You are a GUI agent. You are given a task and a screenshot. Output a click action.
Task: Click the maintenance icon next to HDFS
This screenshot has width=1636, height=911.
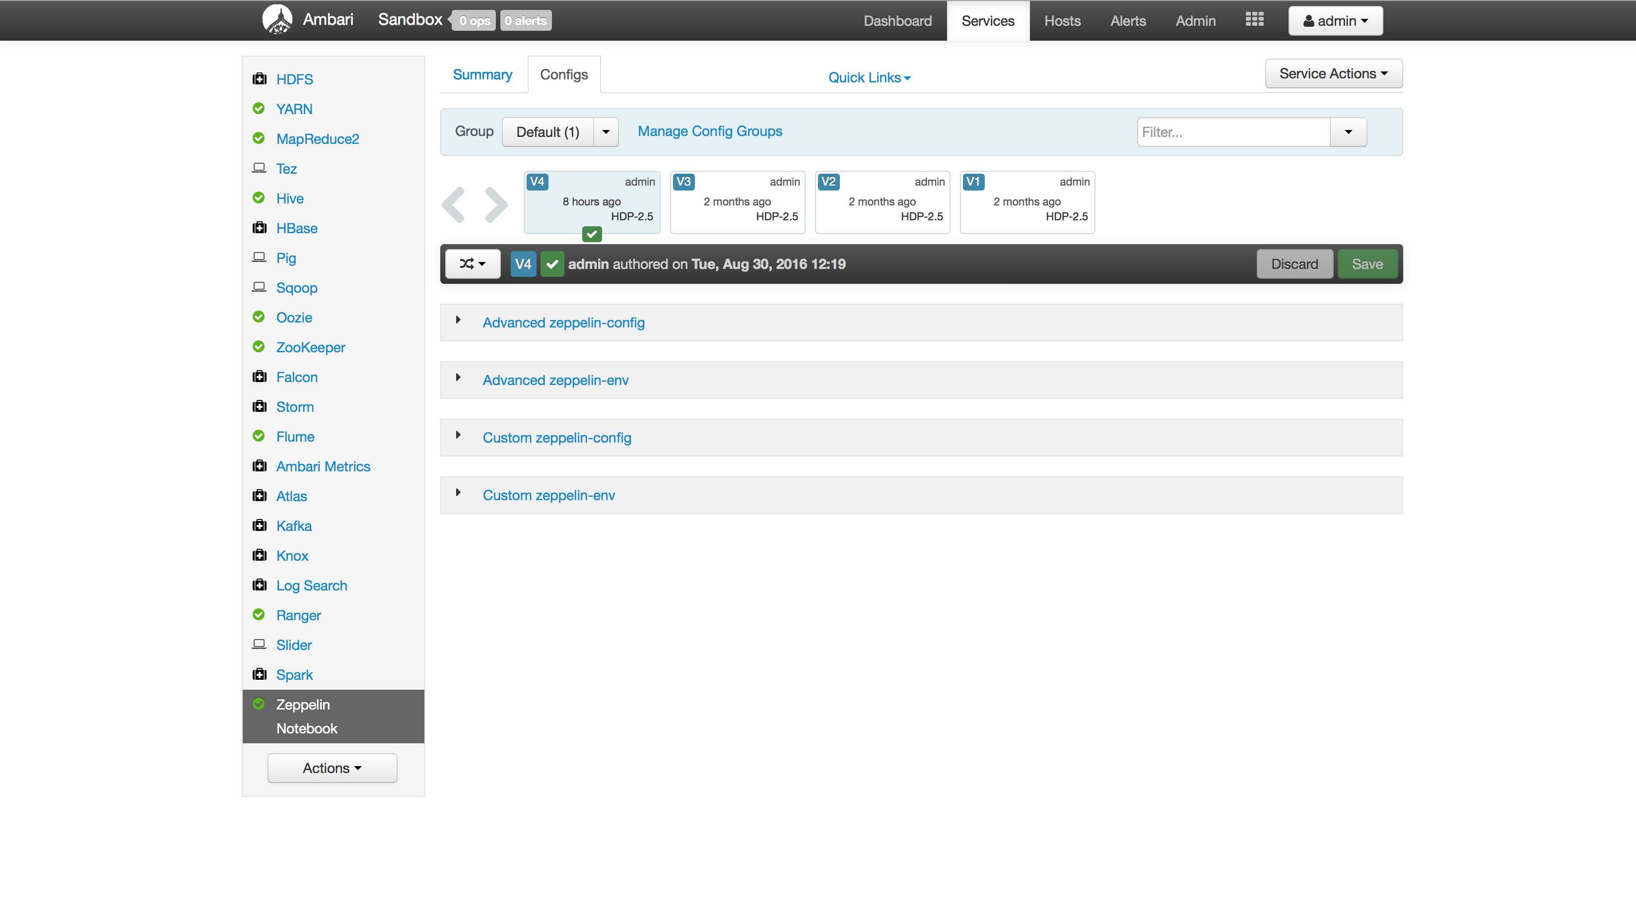259,78
